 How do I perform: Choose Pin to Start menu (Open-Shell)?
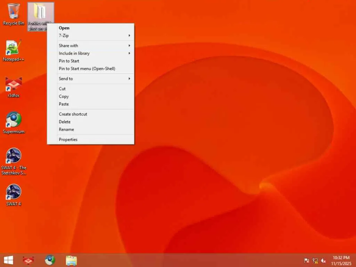click(x=91, y=68)
